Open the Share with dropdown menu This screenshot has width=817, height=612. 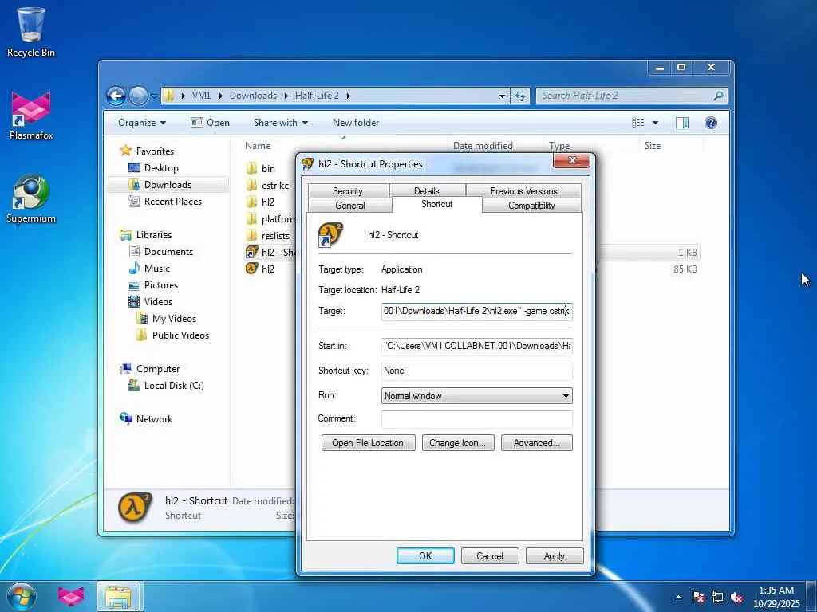(x=280, y=123)
